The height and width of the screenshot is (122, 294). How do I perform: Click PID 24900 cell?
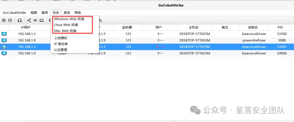pyautogui.click(x=282, y=53)
